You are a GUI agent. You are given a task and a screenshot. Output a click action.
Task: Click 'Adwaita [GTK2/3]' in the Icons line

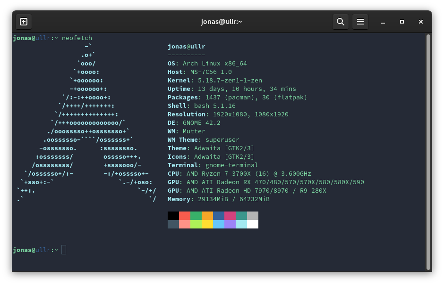[x=224, y=156]
